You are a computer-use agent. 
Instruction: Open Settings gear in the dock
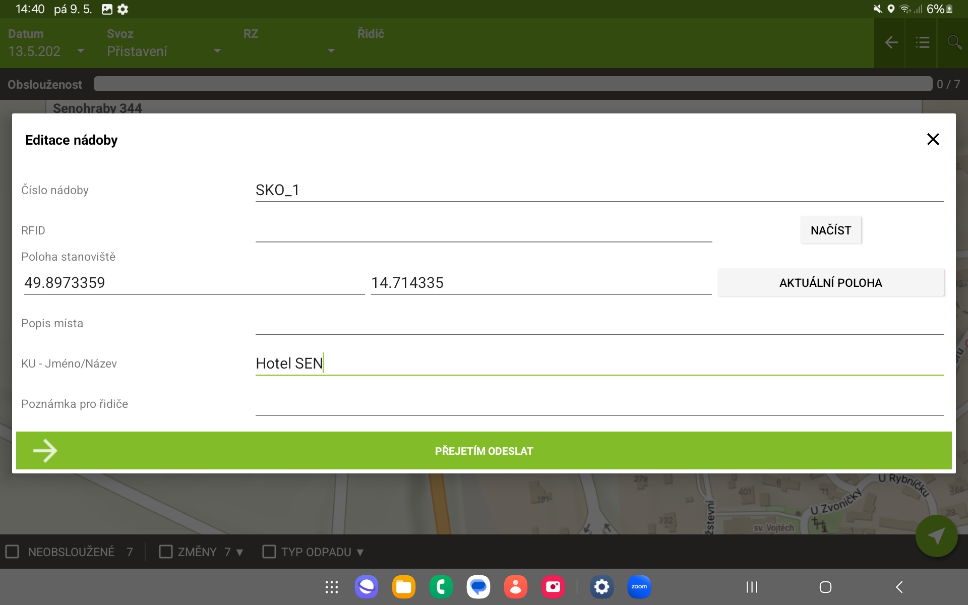coord(601,587)
